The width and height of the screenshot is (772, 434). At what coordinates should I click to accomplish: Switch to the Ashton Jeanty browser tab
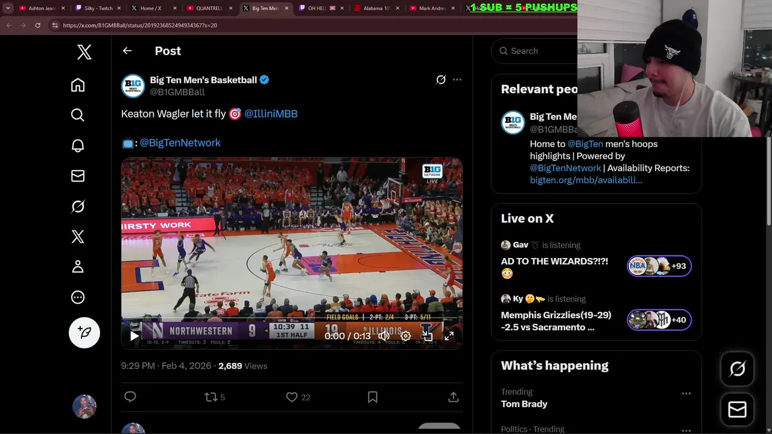[x=42, y=8]
